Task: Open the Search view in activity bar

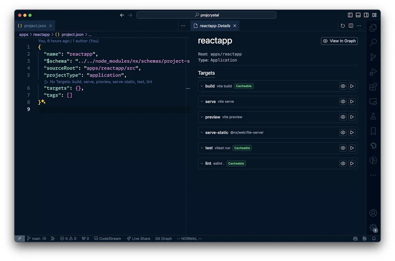Action: click(373, 42)
